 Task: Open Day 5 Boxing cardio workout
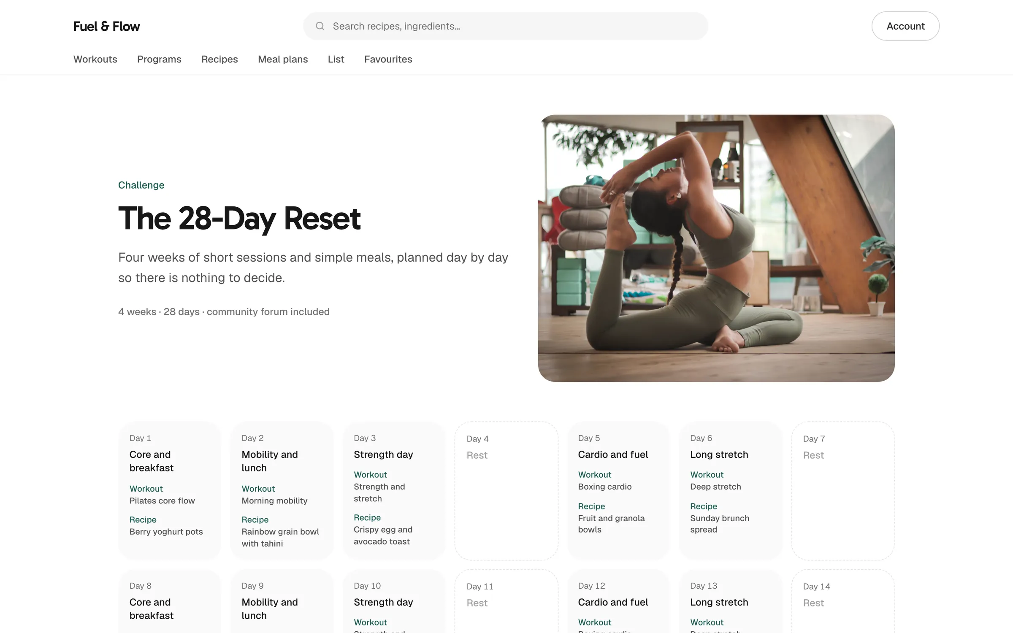(x=605, y=487)
